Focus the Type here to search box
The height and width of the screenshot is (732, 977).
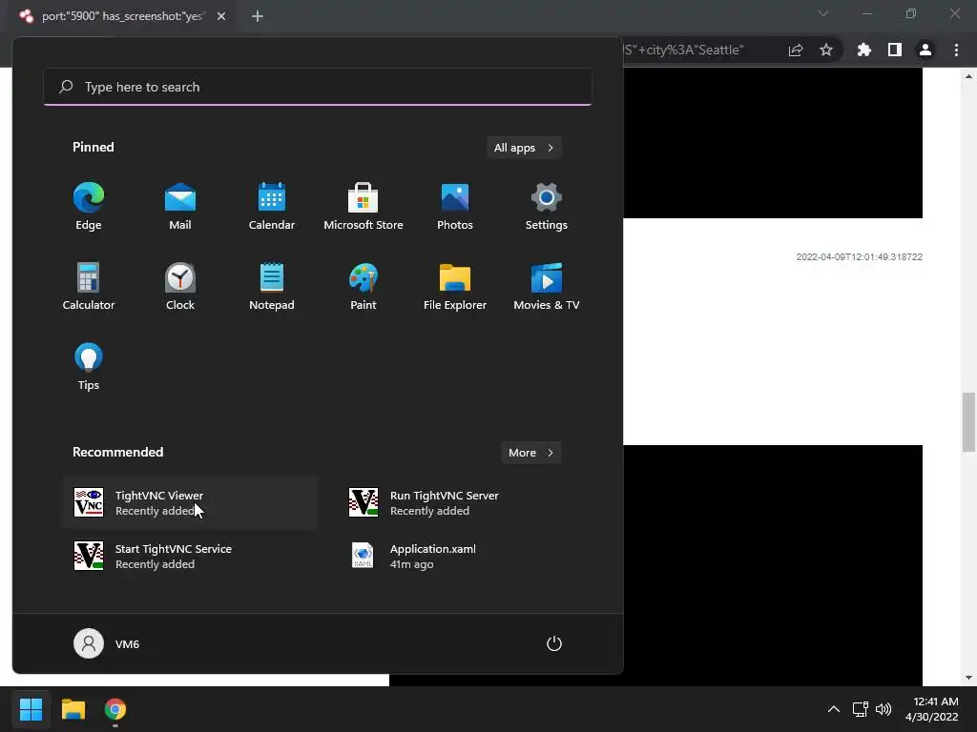point(318,87)
